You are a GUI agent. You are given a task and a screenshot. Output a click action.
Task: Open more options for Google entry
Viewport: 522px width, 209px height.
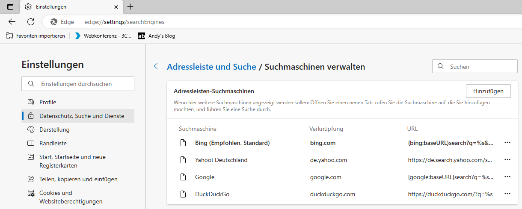507,177
